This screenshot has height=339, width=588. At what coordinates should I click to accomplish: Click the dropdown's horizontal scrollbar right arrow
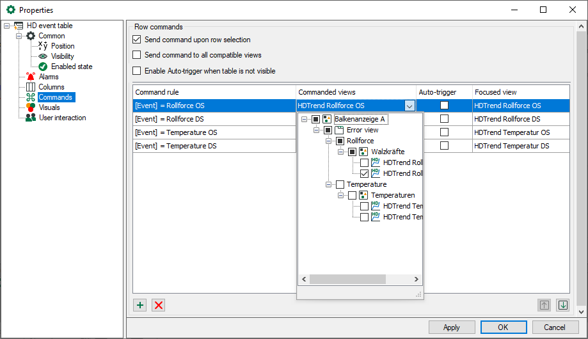point(417,280)
